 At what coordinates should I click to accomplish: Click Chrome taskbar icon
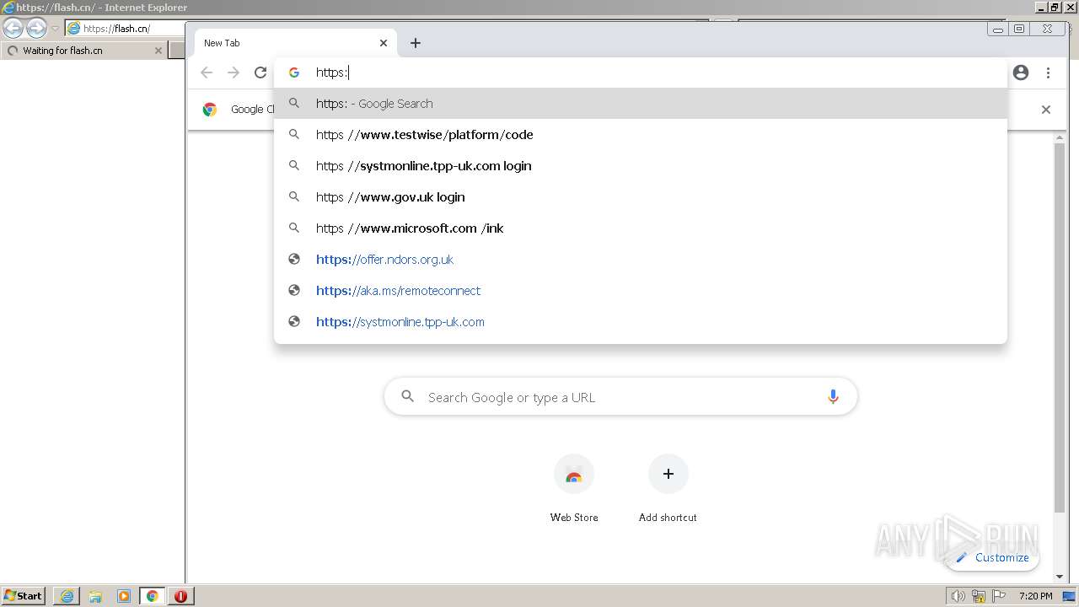pyautogui.click(x=153, y=596)
